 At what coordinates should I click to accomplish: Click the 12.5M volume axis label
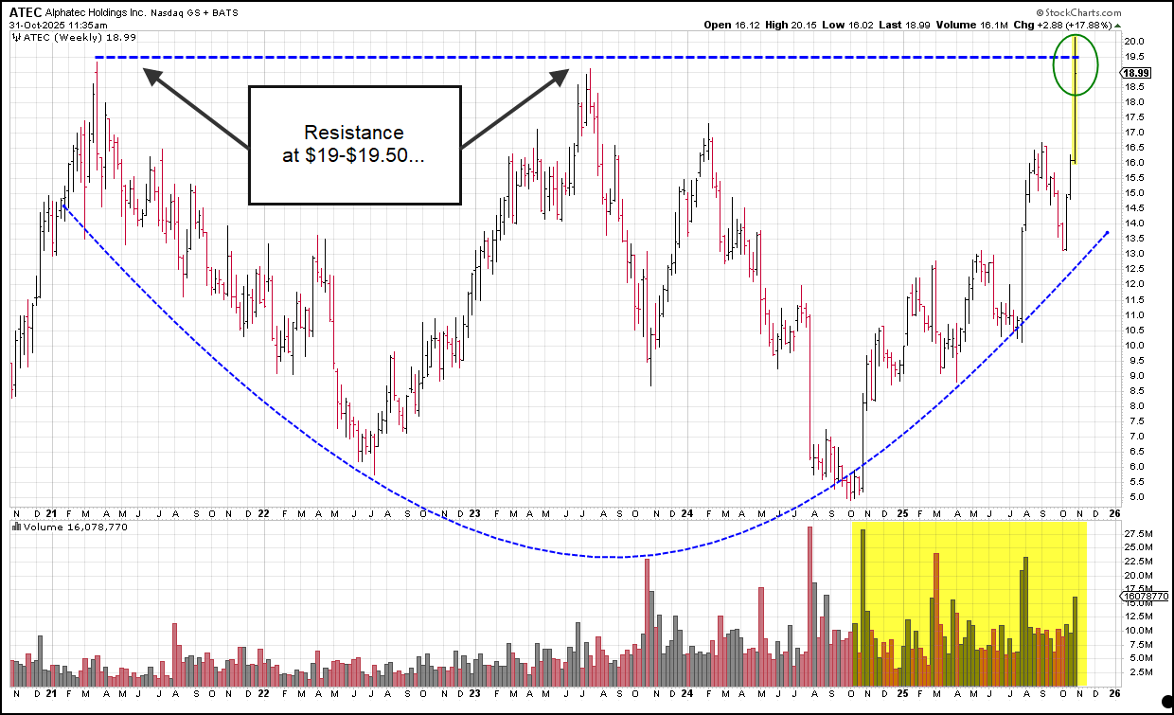1139,617
